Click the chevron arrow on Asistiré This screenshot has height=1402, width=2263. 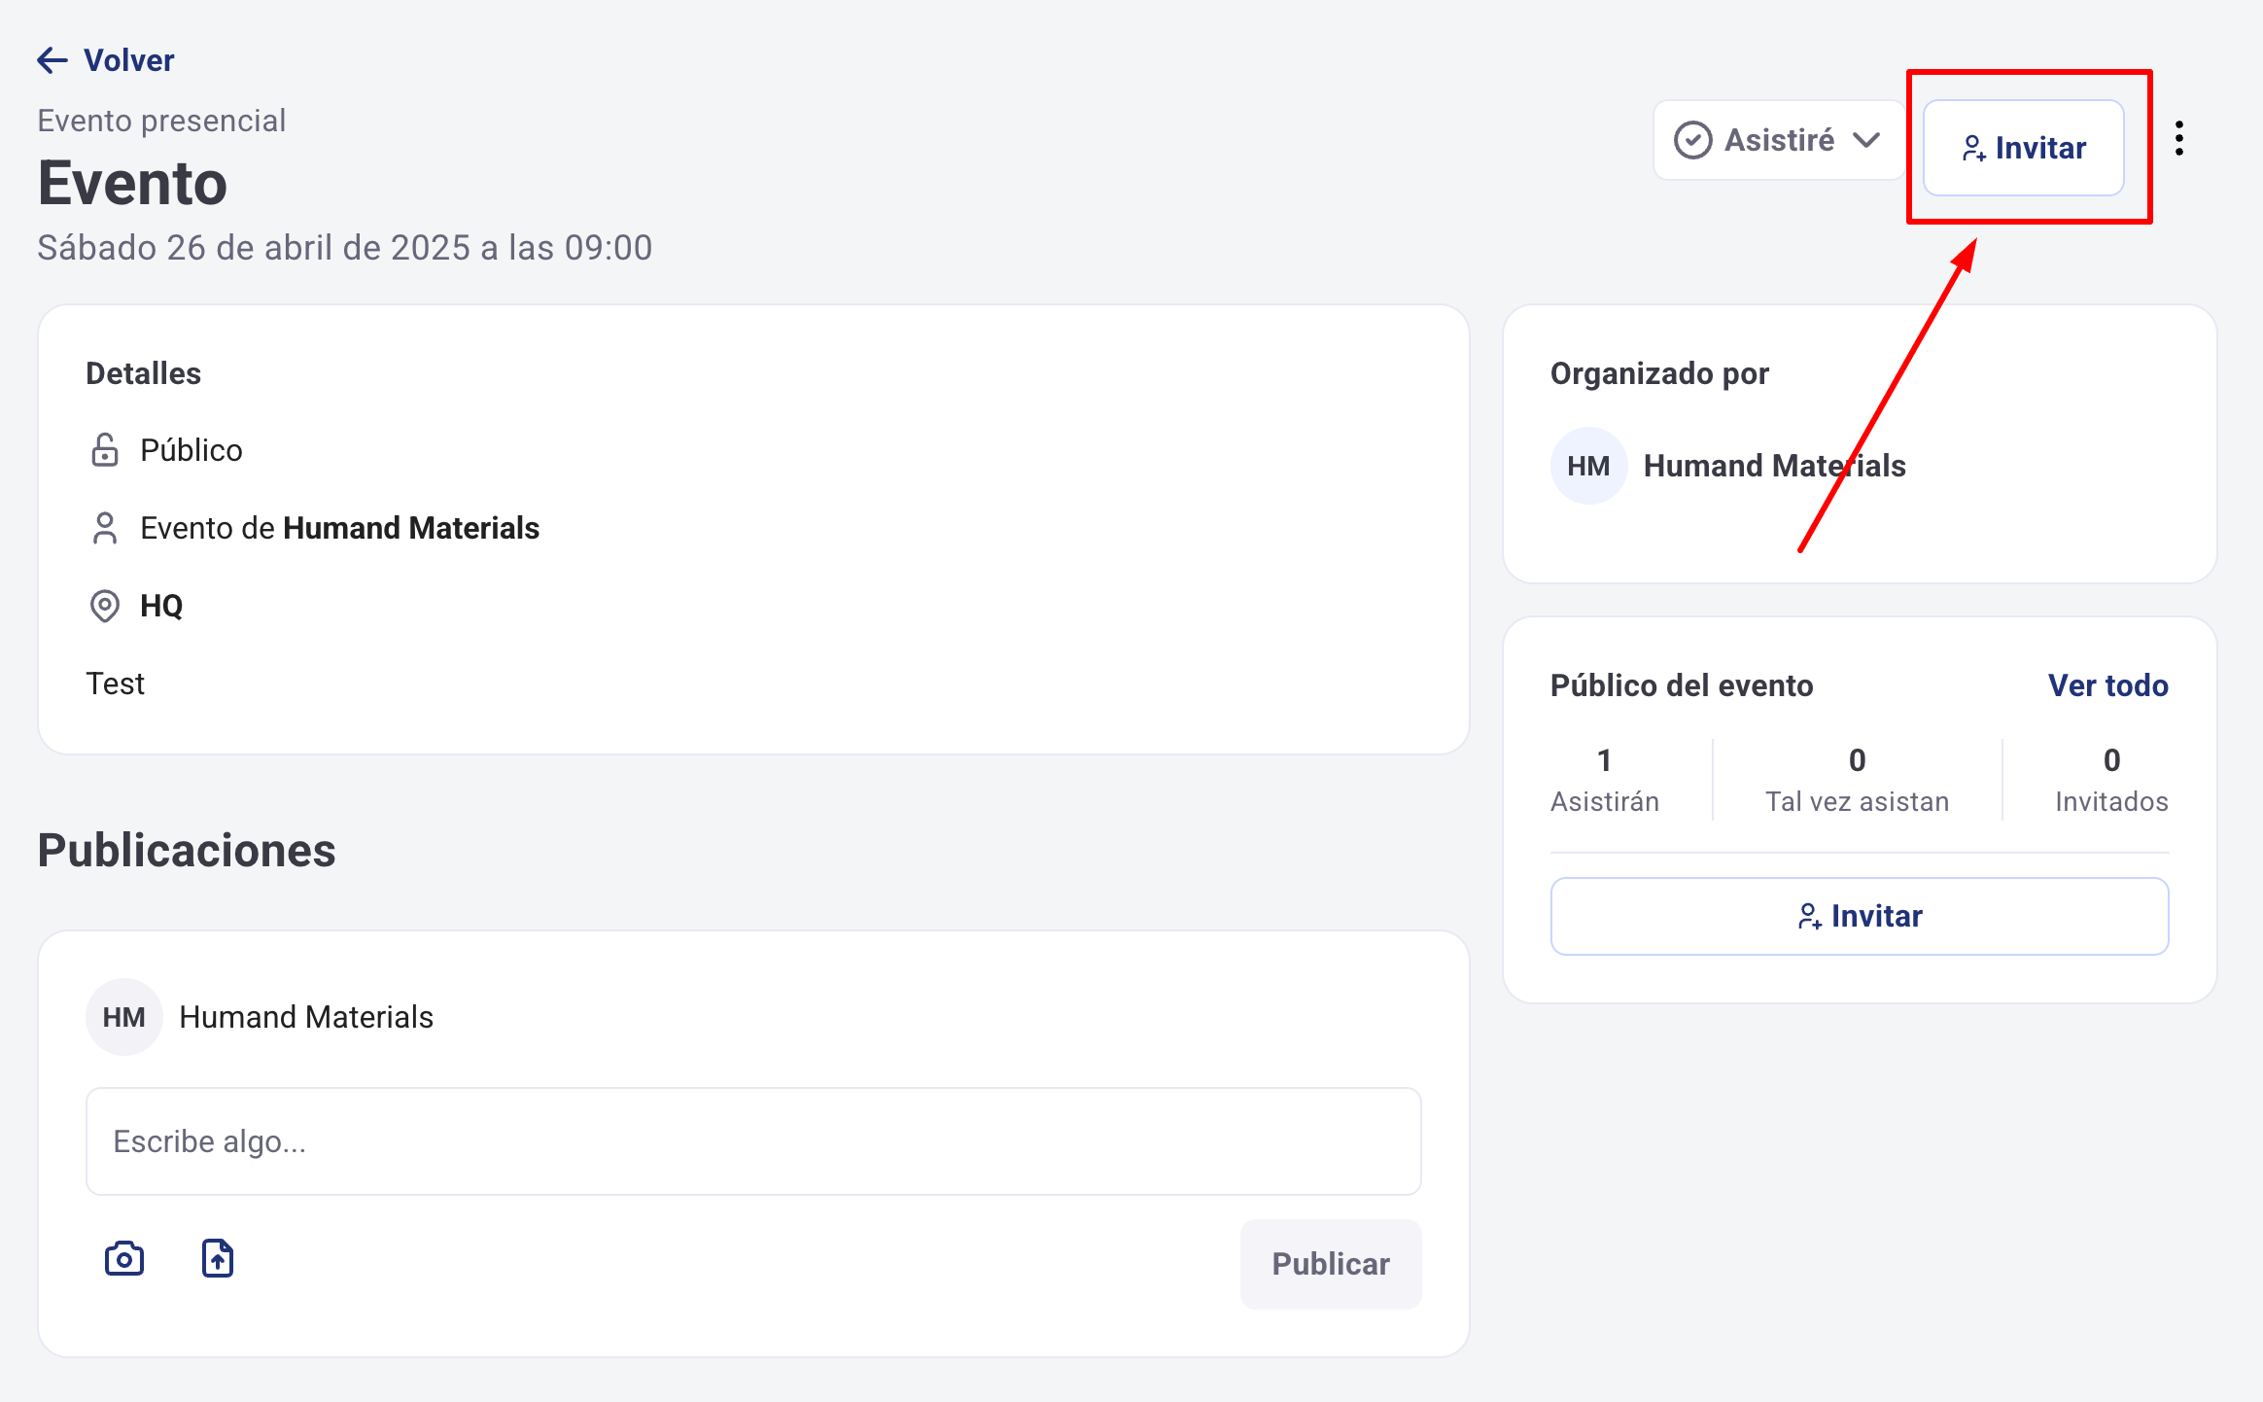(x=1866, y=140)
